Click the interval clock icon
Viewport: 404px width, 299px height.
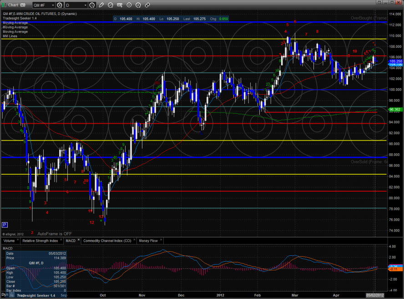click(x=92, y=5)
